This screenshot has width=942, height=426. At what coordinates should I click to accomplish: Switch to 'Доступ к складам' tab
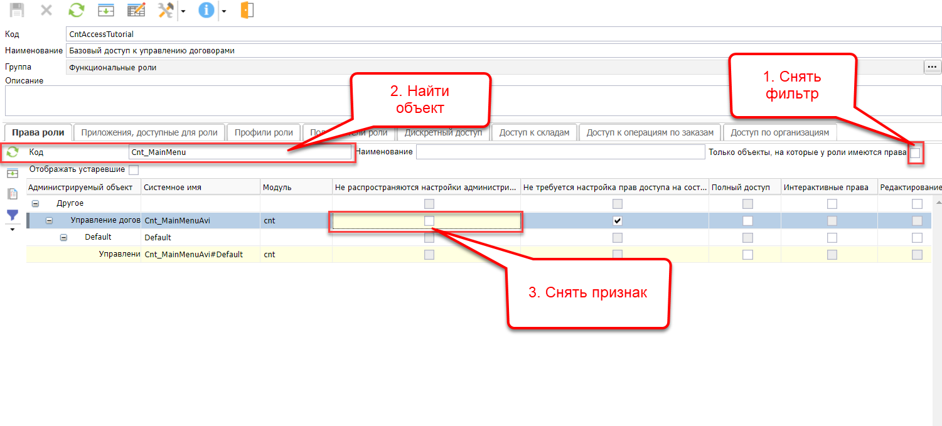(533, 132)
